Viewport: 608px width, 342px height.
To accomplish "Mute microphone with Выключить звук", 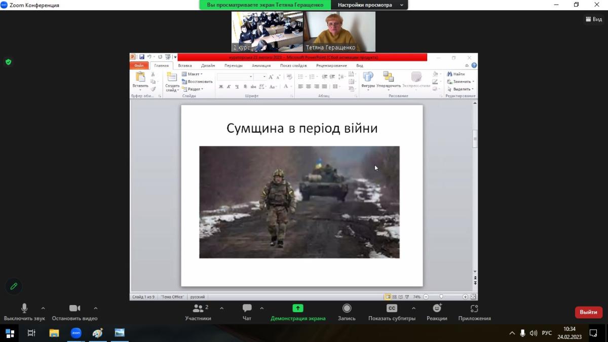I will (24, 312).
